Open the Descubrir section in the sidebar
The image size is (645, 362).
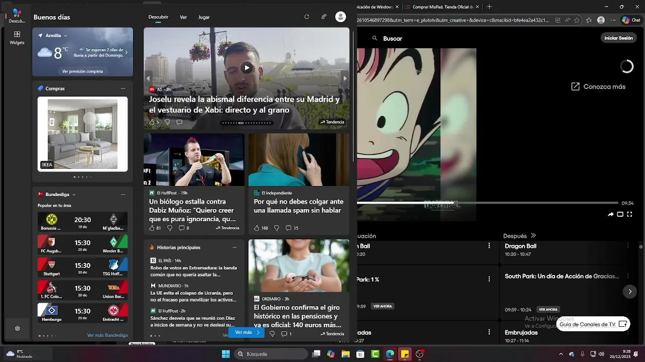pos(17,16)
